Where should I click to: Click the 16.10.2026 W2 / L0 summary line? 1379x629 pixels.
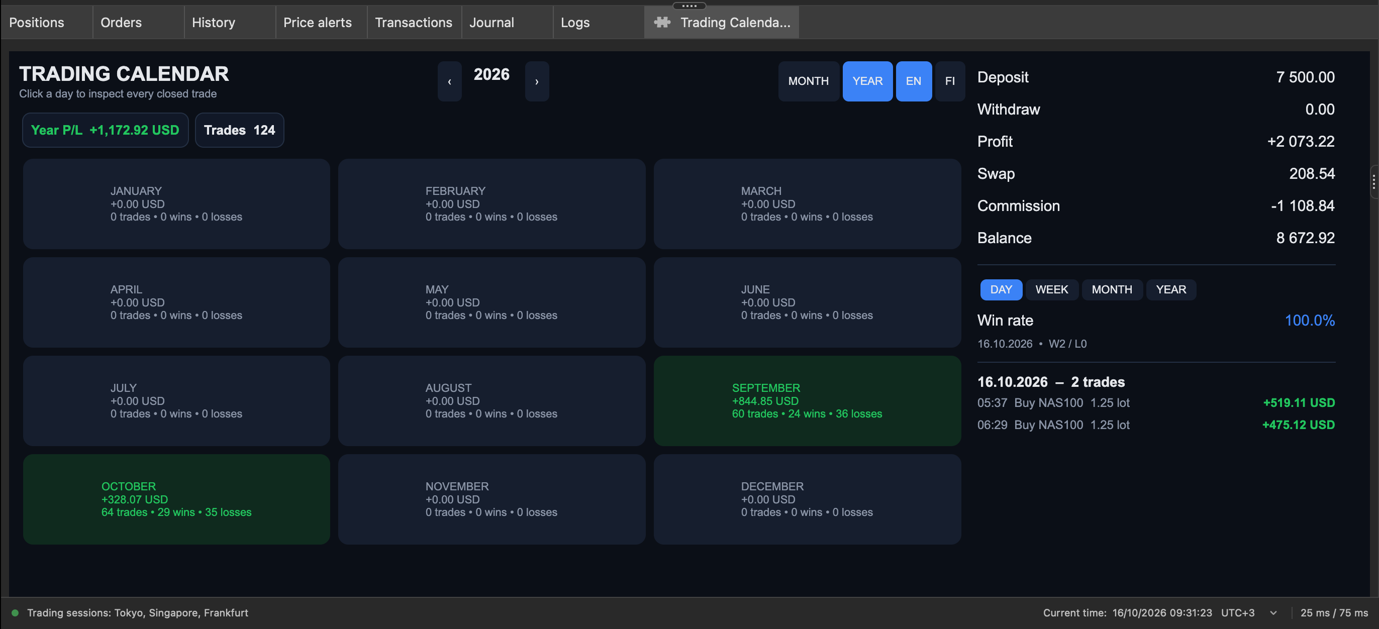point(1032,344)
